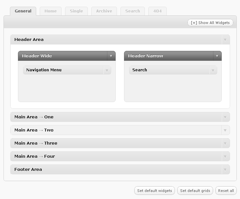This screenshot has height=199, width=240.
Task: Click the Show All Widgets button
Action: pyautogui.click(x=210, y=23)
